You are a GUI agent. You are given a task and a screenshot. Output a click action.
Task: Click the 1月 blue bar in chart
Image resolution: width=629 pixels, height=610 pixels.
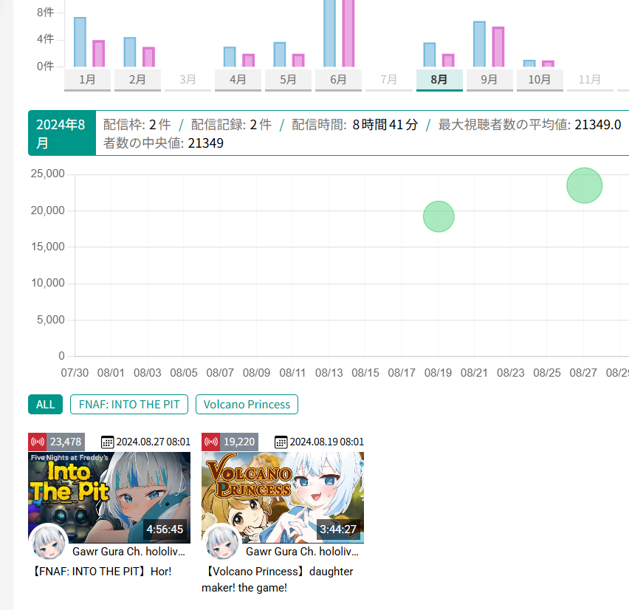(x=80, y=42)
